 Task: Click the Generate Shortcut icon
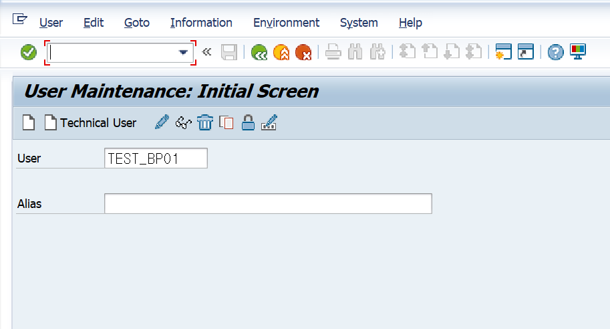[526, 51]
